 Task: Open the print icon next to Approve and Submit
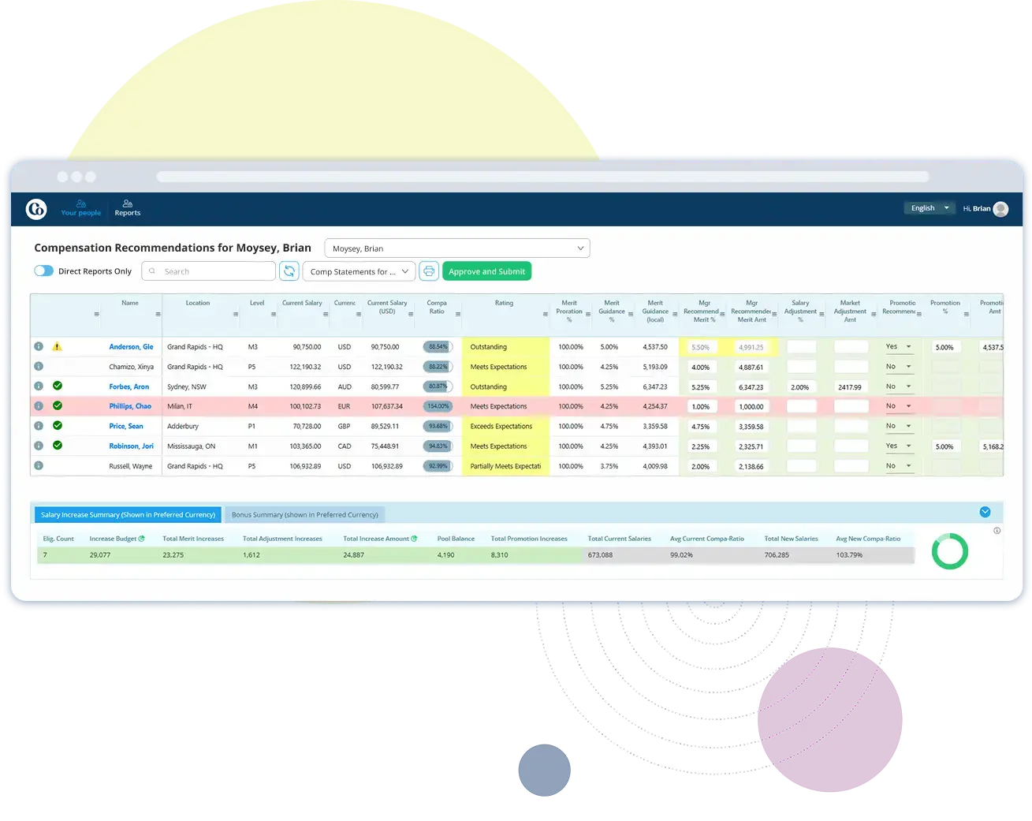click(429, 271)
